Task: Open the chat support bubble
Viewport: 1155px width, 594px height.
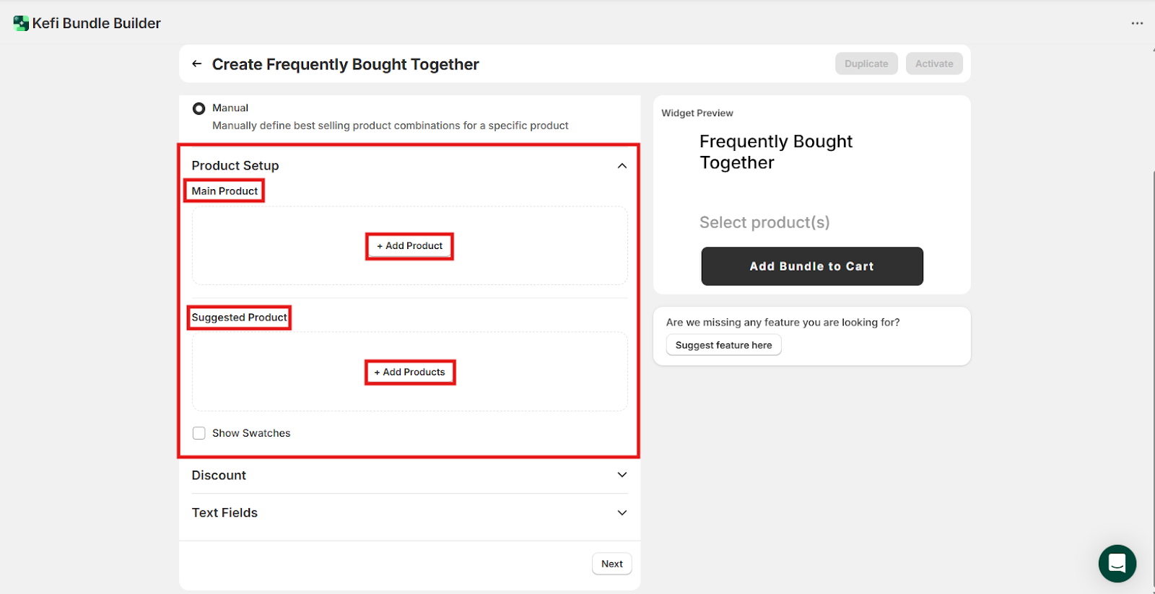Action: pyautogui.click(x=1117, y=563)
